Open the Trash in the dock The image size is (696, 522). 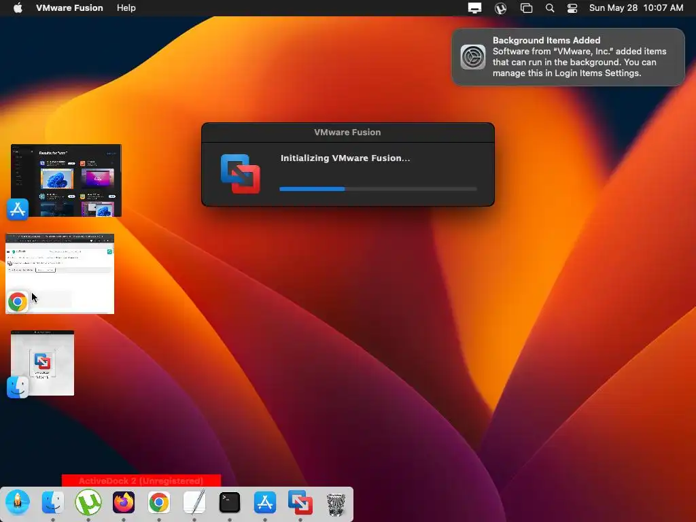(336, 503)
